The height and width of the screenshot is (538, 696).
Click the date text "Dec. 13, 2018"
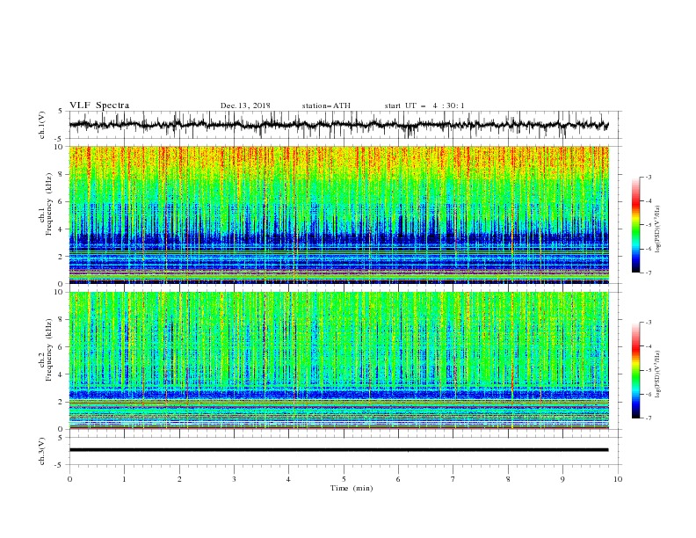[245, 105]
